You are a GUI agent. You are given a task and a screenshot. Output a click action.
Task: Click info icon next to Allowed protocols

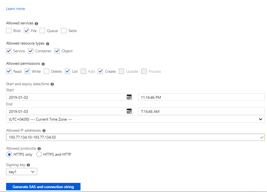39,149
